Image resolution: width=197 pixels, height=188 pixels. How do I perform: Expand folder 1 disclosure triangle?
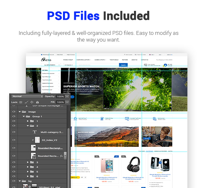click(x=28, y=121)
